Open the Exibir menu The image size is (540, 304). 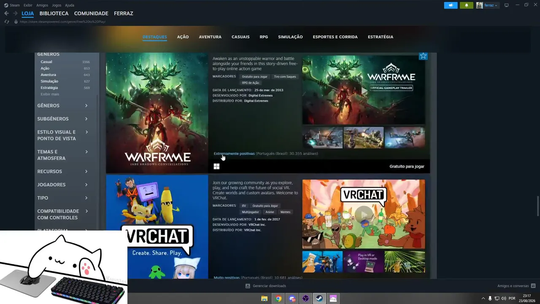(28, 5)
